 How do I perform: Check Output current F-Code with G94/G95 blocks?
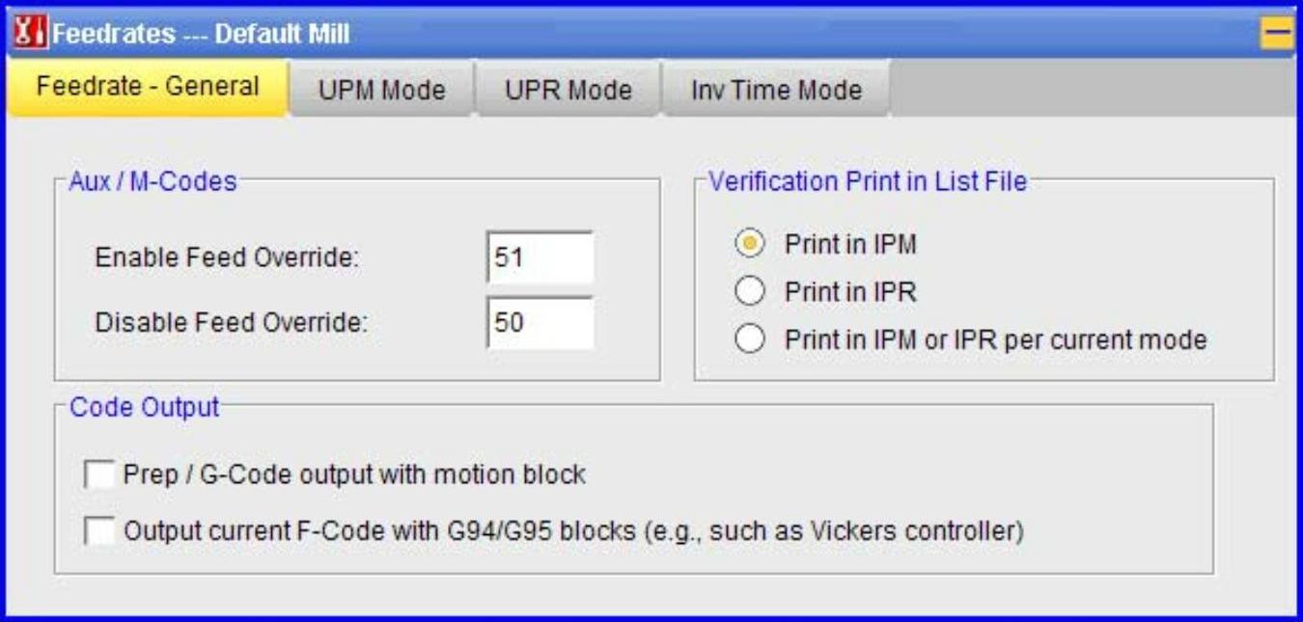(x=99, y=531)
